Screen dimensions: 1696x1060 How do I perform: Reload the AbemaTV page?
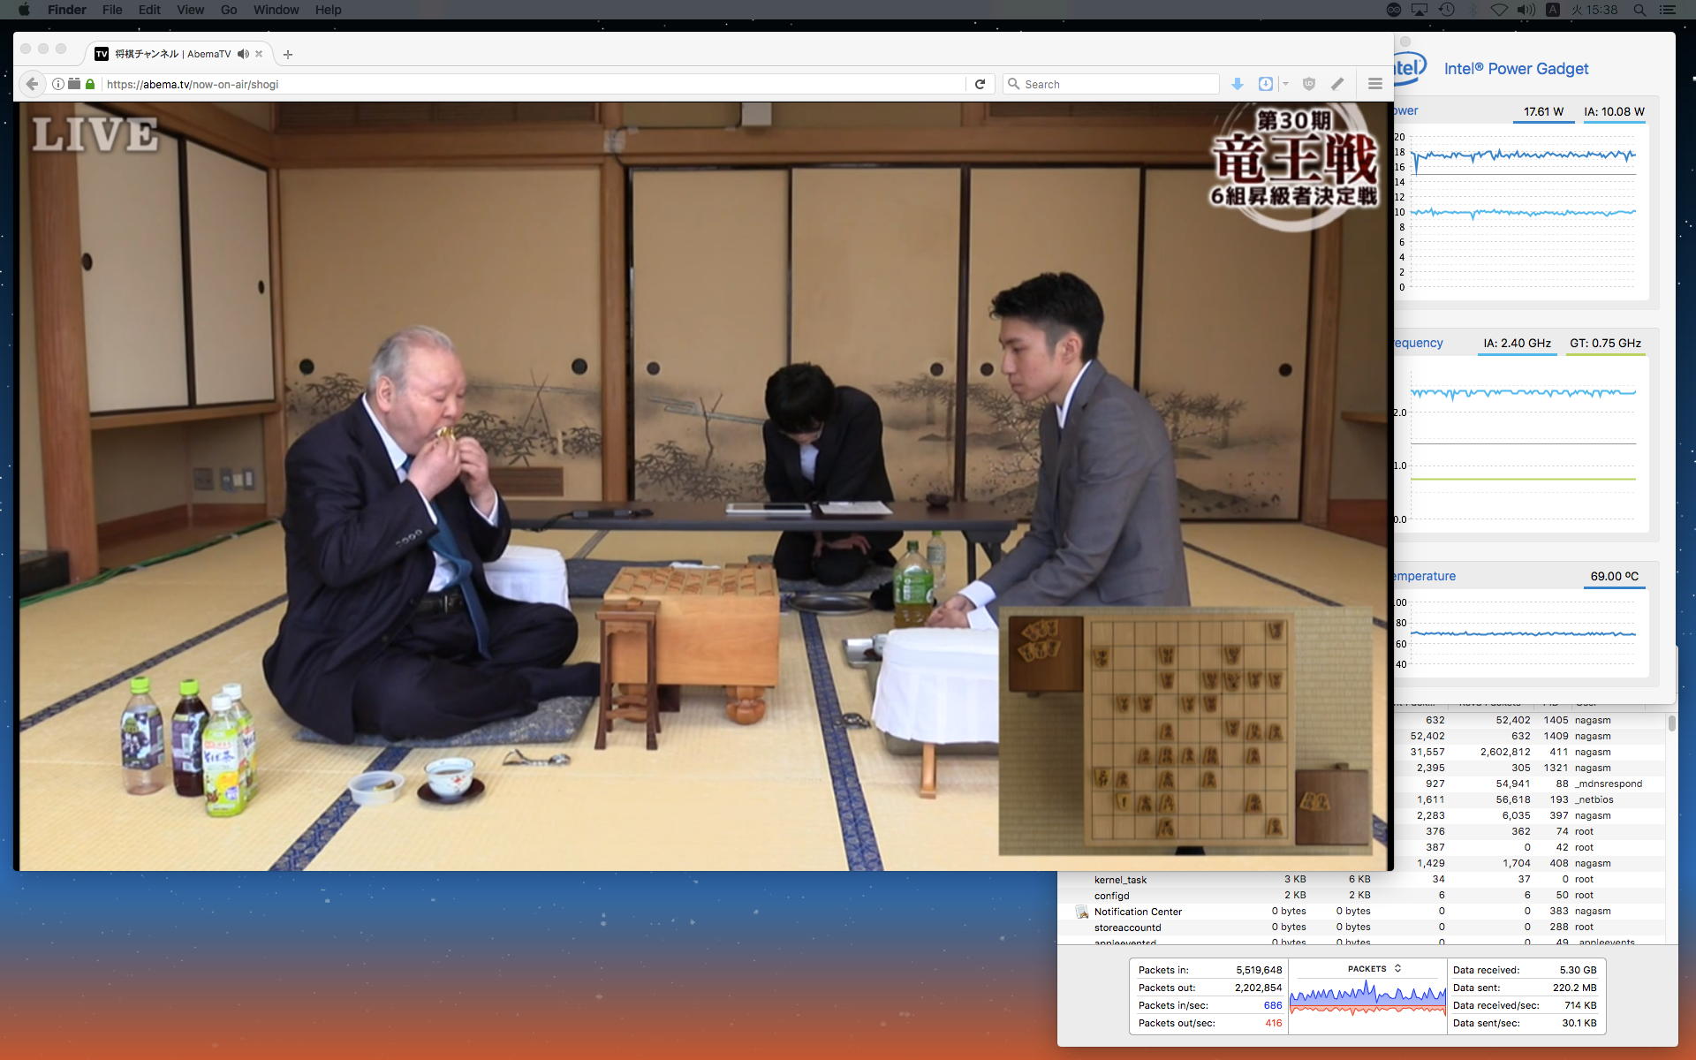[980, 84]
